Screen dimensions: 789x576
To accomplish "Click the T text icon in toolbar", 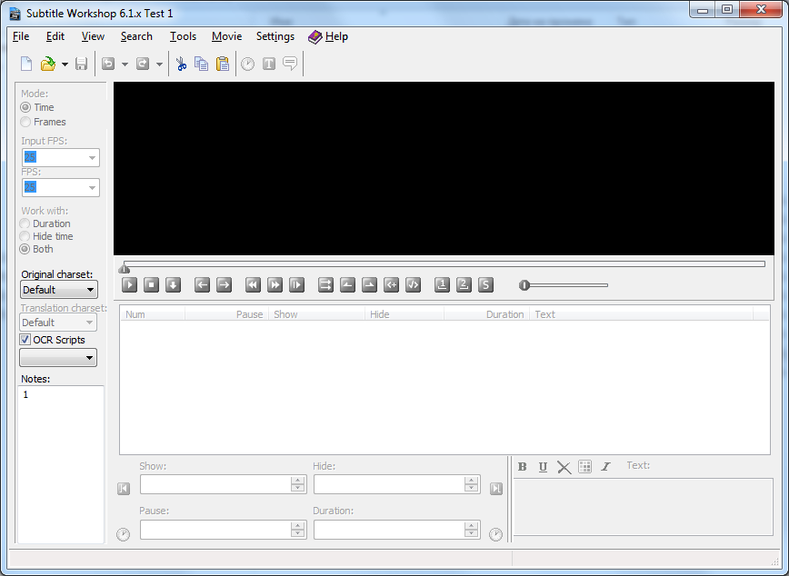I will (x=269, y=64).
